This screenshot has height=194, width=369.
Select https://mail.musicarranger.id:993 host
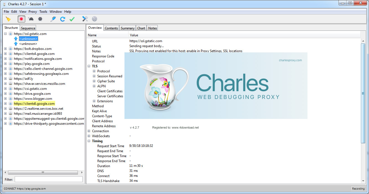pos(38,114)
